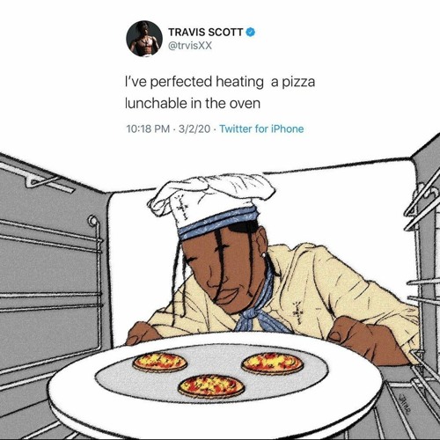Open the TRAVIS SCOTT display name
This screenshot has height=440, width=440.
(206, 32)
